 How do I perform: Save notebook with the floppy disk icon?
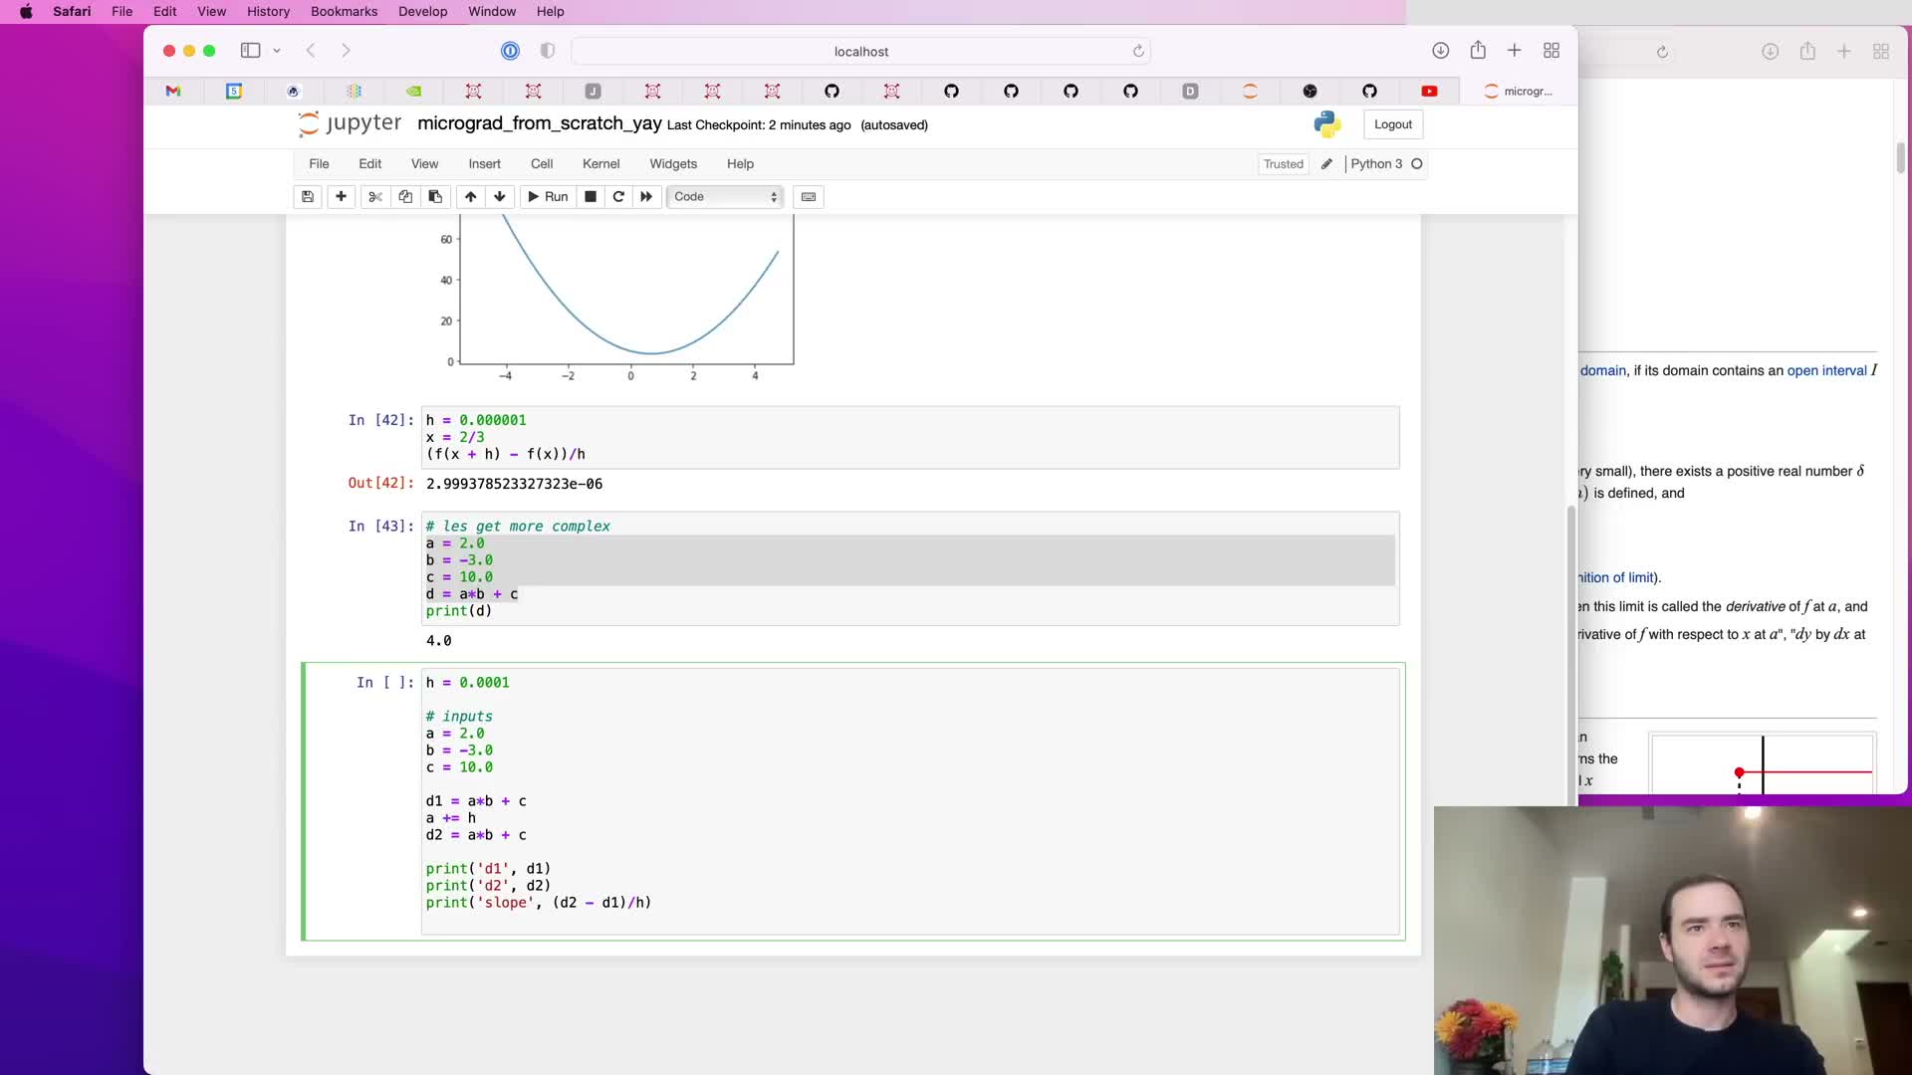click(x=308, y=197)
